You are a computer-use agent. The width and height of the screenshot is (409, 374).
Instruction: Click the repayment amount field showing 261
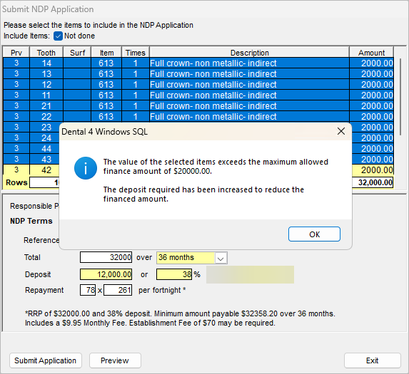click(118, 290)
